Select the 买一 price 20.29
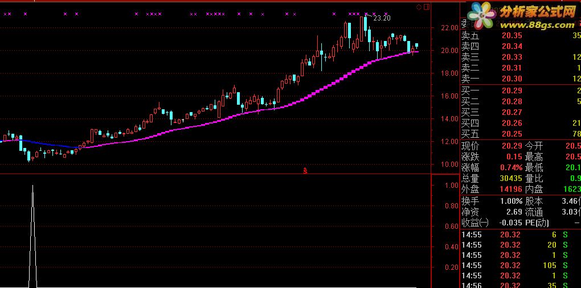Viewport: 581px width, 288px height. [x=512, y=90]
